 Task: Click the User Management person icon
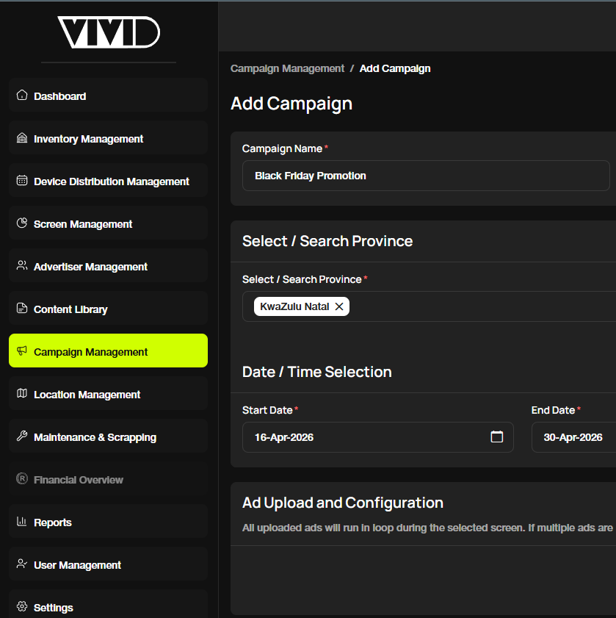[20, 564]
